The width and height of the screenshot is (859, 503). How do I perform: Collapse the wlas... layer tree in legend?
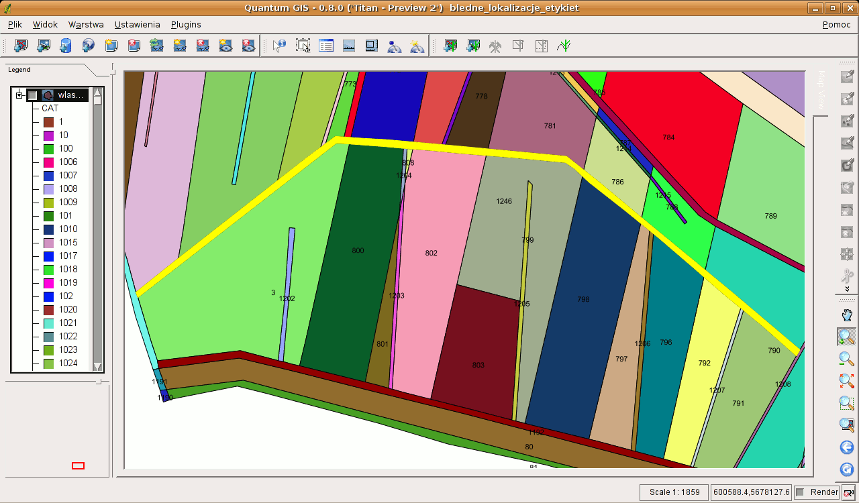pyautogui.click(x=19, y=95)
